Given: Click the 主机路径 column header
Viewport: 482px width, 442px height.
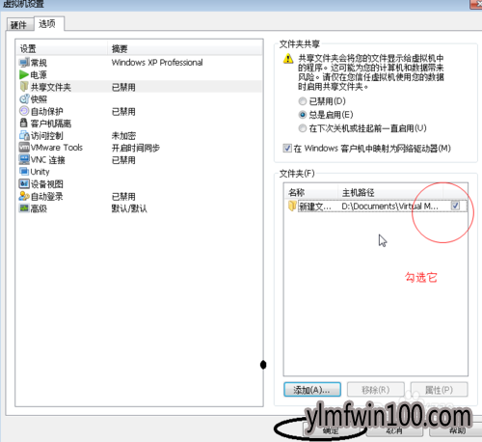Looking at the screenshot, I should click(x=390, y=192).
